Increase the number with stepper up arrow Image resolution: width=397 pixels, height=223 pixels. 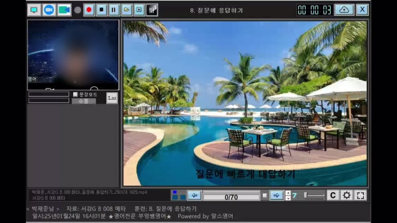click(288, 193)
